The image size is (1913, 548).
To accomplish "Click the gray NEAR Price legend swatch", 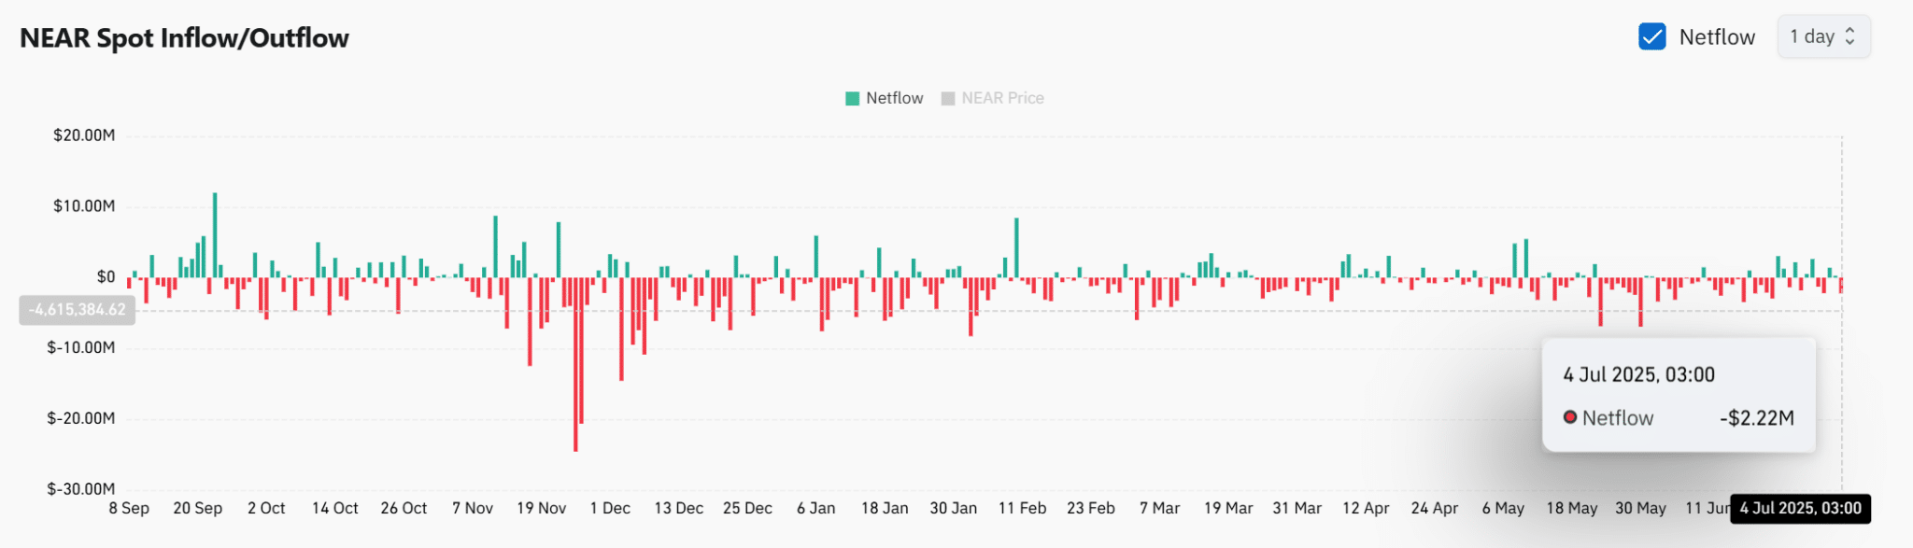I will point(948,99).
